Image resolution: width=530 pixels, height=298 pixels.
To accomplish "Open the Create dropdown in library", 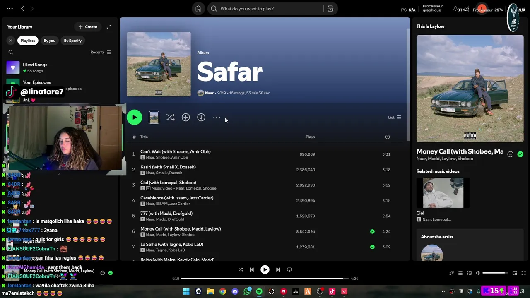I will [x=88, y=27].
